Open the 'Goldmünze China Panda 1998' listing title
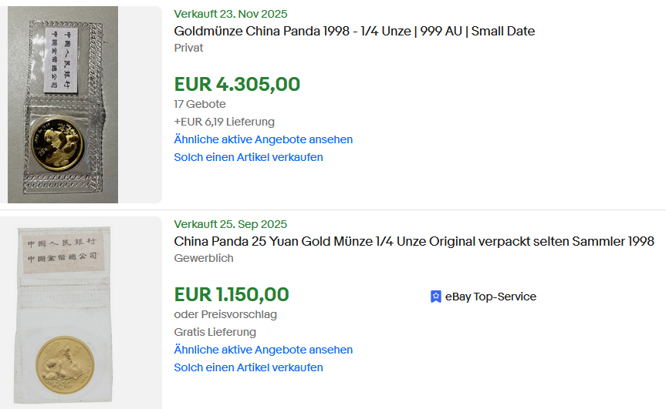This screenshot has height=409, width=666. (x=354, y=31)
